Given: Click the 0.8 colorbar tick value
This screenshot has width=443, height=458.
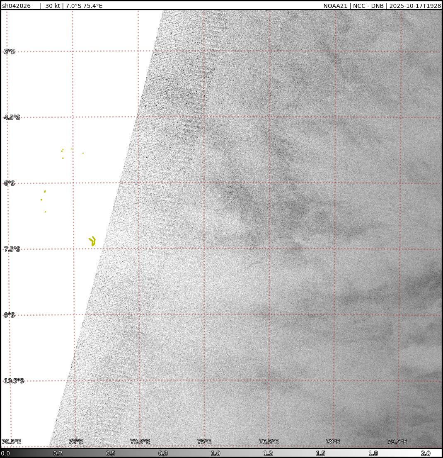Looking at the screenshot, I should coord(163,453).
